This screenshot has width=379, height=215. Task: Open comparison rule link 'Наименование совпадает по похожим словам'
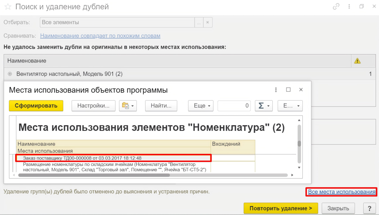click(x=100, y=36)
